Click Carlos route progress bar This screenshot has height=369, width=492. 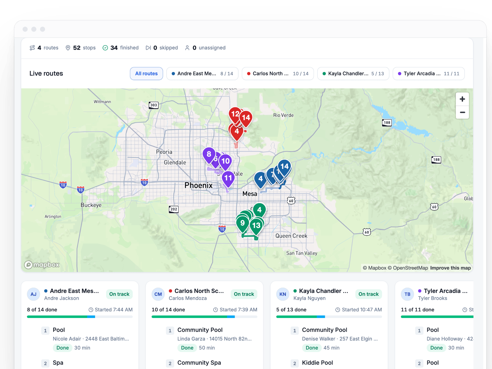click(204, 317)
